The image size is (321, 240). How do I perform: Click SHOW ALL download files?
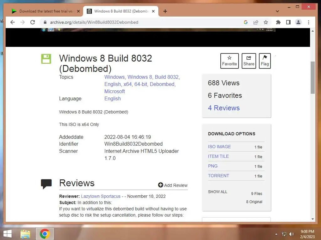(218, 192)
